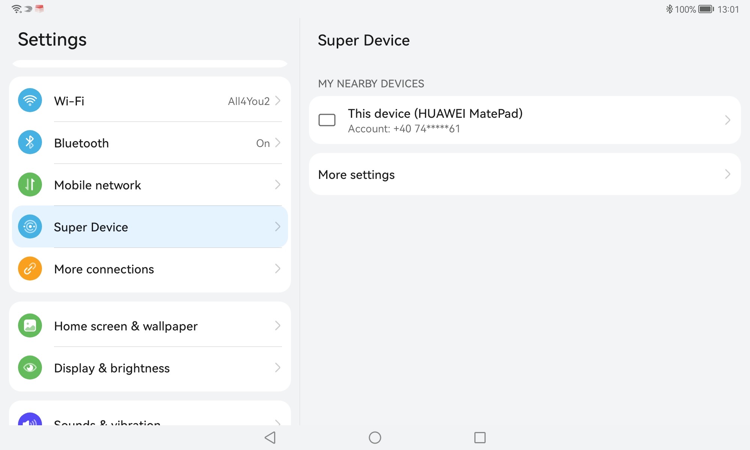
Task: Tap chevron beside Wi-Fi network All4You2
Action: coord(277,100)
